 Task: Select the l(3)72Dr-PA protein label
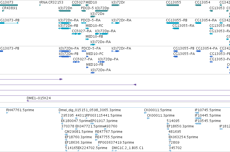point(121,48)
